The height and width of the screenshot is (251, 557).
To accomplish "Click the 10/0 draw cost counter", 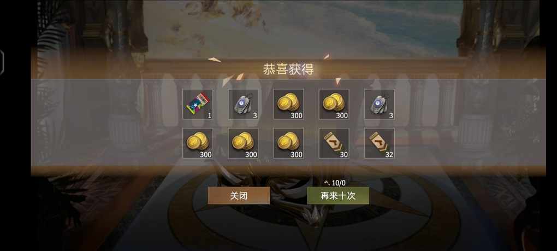I will point(339,183).
